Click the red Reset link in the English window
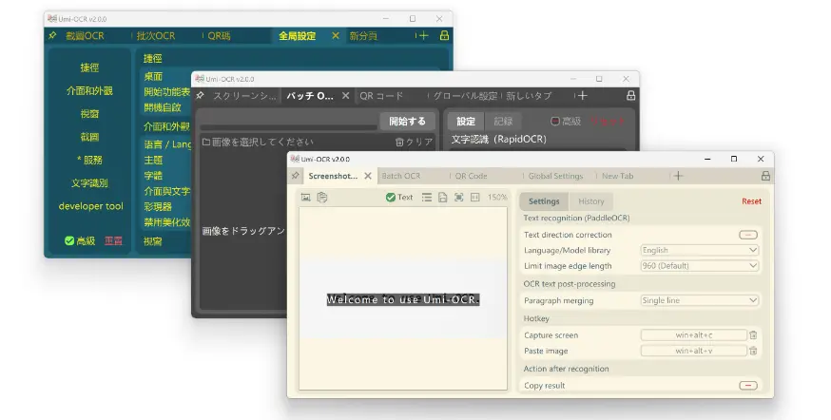 point(751,201)
